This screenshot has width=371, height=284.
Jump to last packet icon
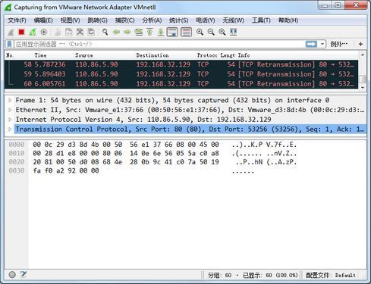point(161,32)
